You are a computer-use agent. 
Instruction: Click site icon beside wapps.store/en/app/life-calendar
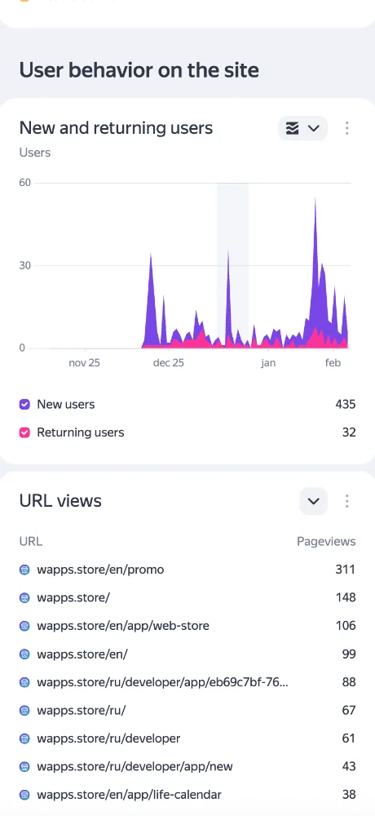[x=24, y=795]
